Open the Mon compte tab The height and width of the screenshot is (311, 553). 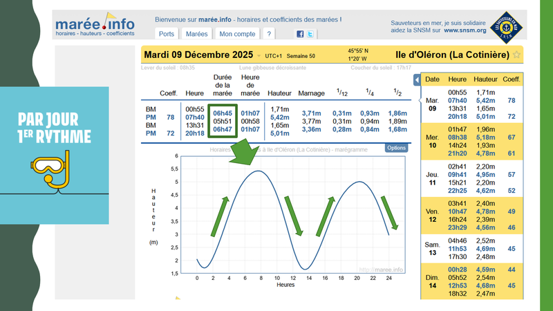tap(236, 33)
